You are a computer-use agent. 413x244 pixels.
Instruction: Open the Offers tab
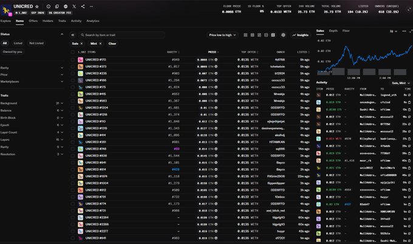pos(33,21)
